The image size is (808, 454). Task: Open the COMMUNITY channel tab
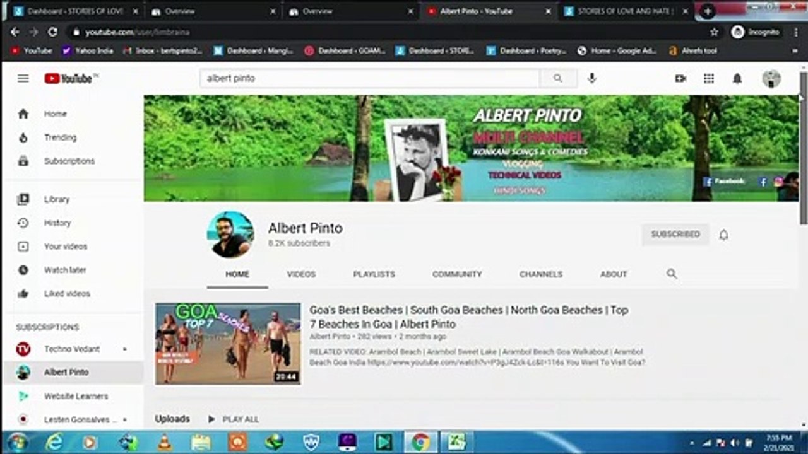pos(457,274)
